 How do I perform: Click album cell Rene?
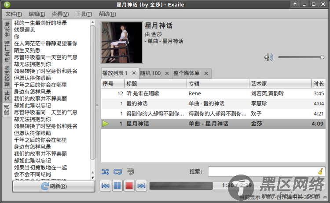(x=194, y=93)
